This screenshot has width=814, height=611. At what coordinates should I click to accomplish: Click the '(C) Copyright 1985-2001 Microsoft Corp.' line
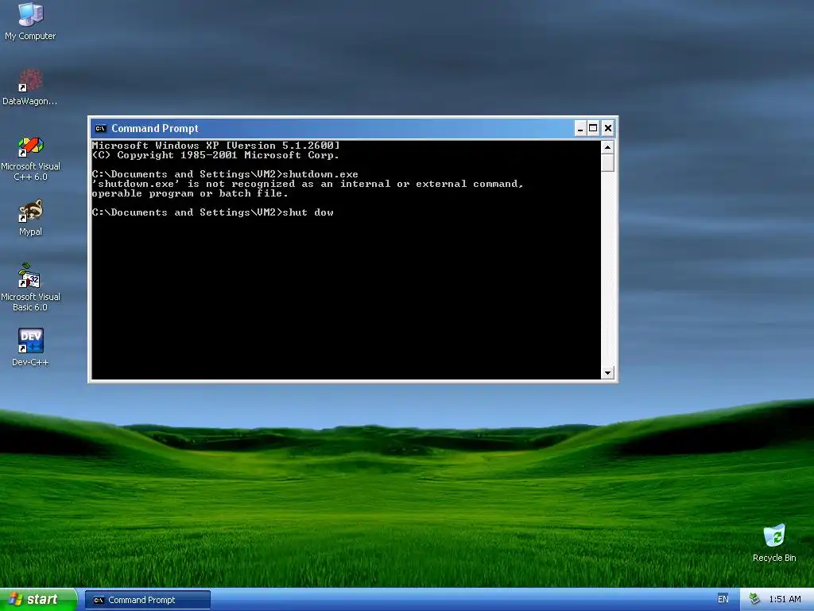point(215,155)
